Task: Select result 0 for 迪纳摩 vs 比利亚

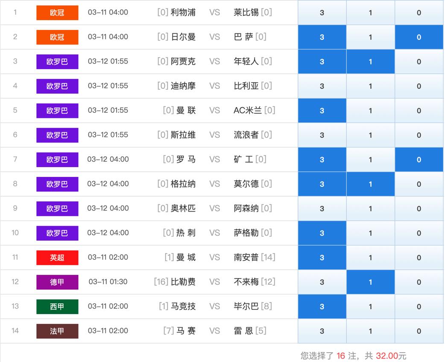Action: point(419,86)
